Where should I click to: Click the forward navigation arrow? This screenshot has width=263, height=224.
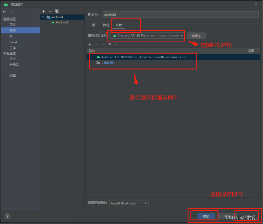click(11, 12)
